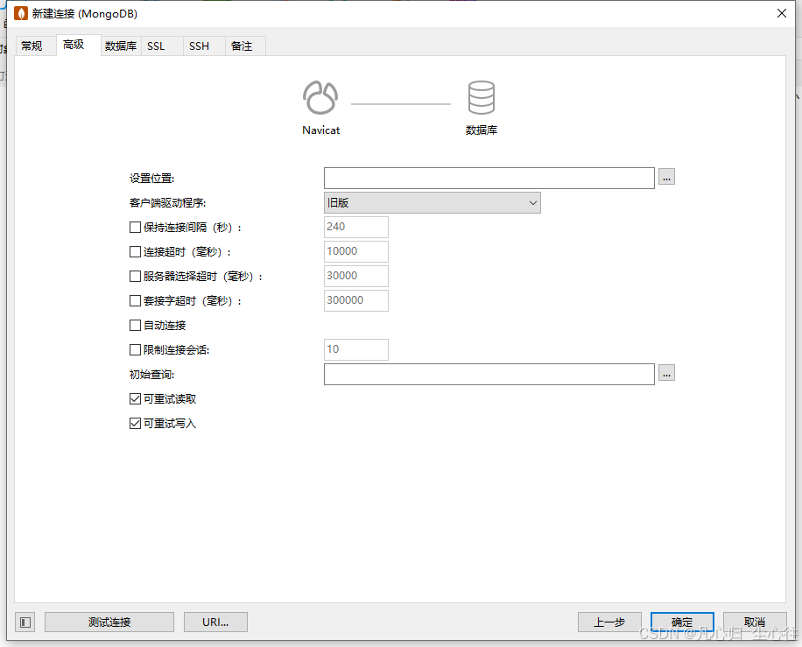Open the browse dialog for 初始查询
Viewport: 802px width, 647px height.
[666, 373]
